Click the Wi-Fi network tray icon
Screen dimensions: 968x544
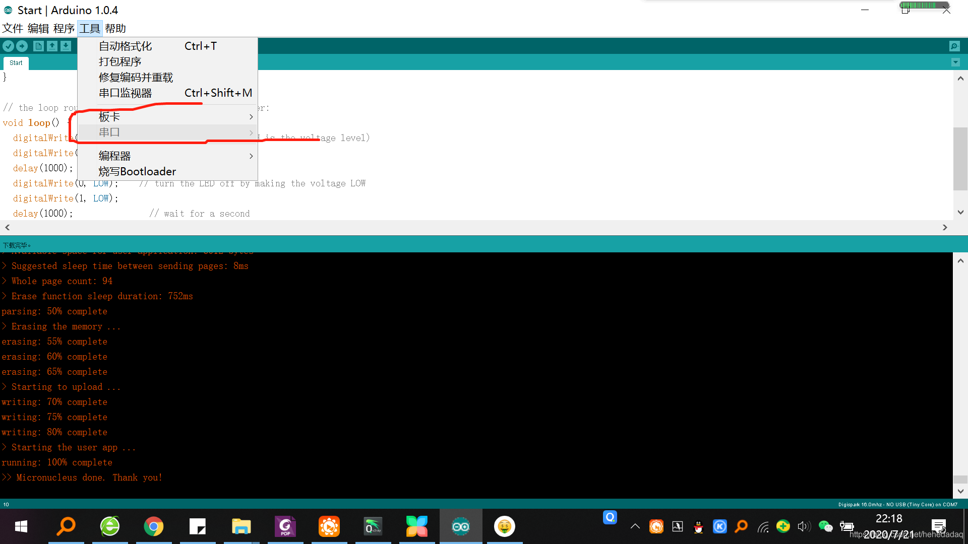pos(763,527)
